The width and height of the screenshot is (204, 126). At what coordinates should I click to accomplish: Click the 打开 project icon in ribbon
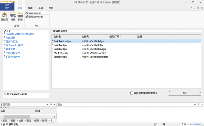tap(13, 16)
